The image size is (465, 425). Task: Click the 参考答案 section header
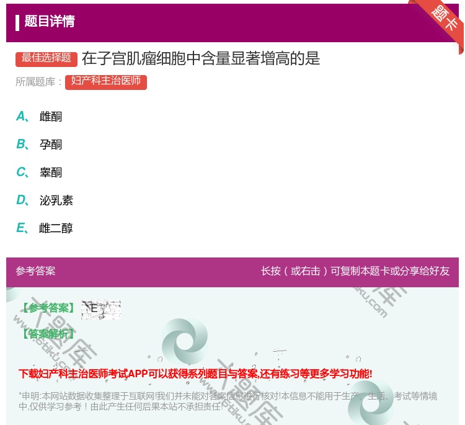tap(35, 271)
